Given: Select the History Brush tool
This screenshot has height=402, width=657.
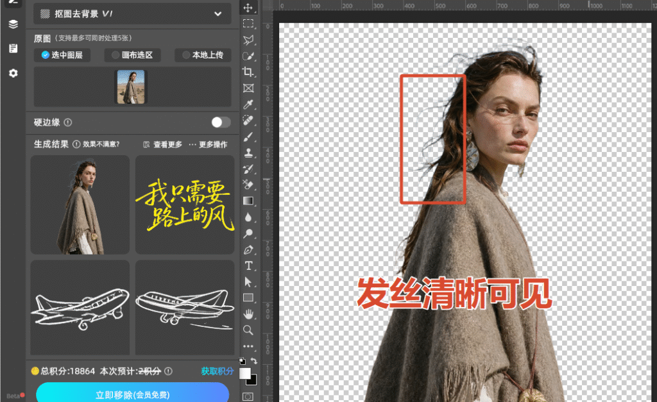Looking at the screenshot, I should 248,169.
